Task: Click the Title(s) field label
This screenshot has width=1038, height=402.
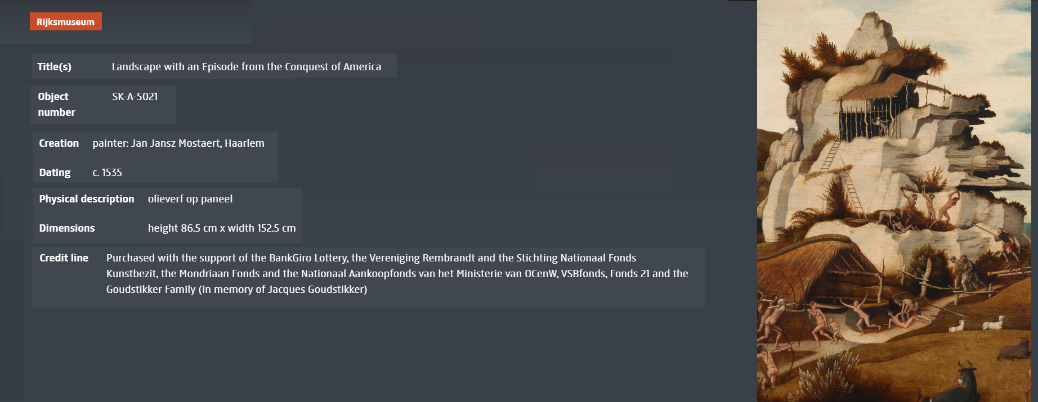Action: click(x=54, y=67)
